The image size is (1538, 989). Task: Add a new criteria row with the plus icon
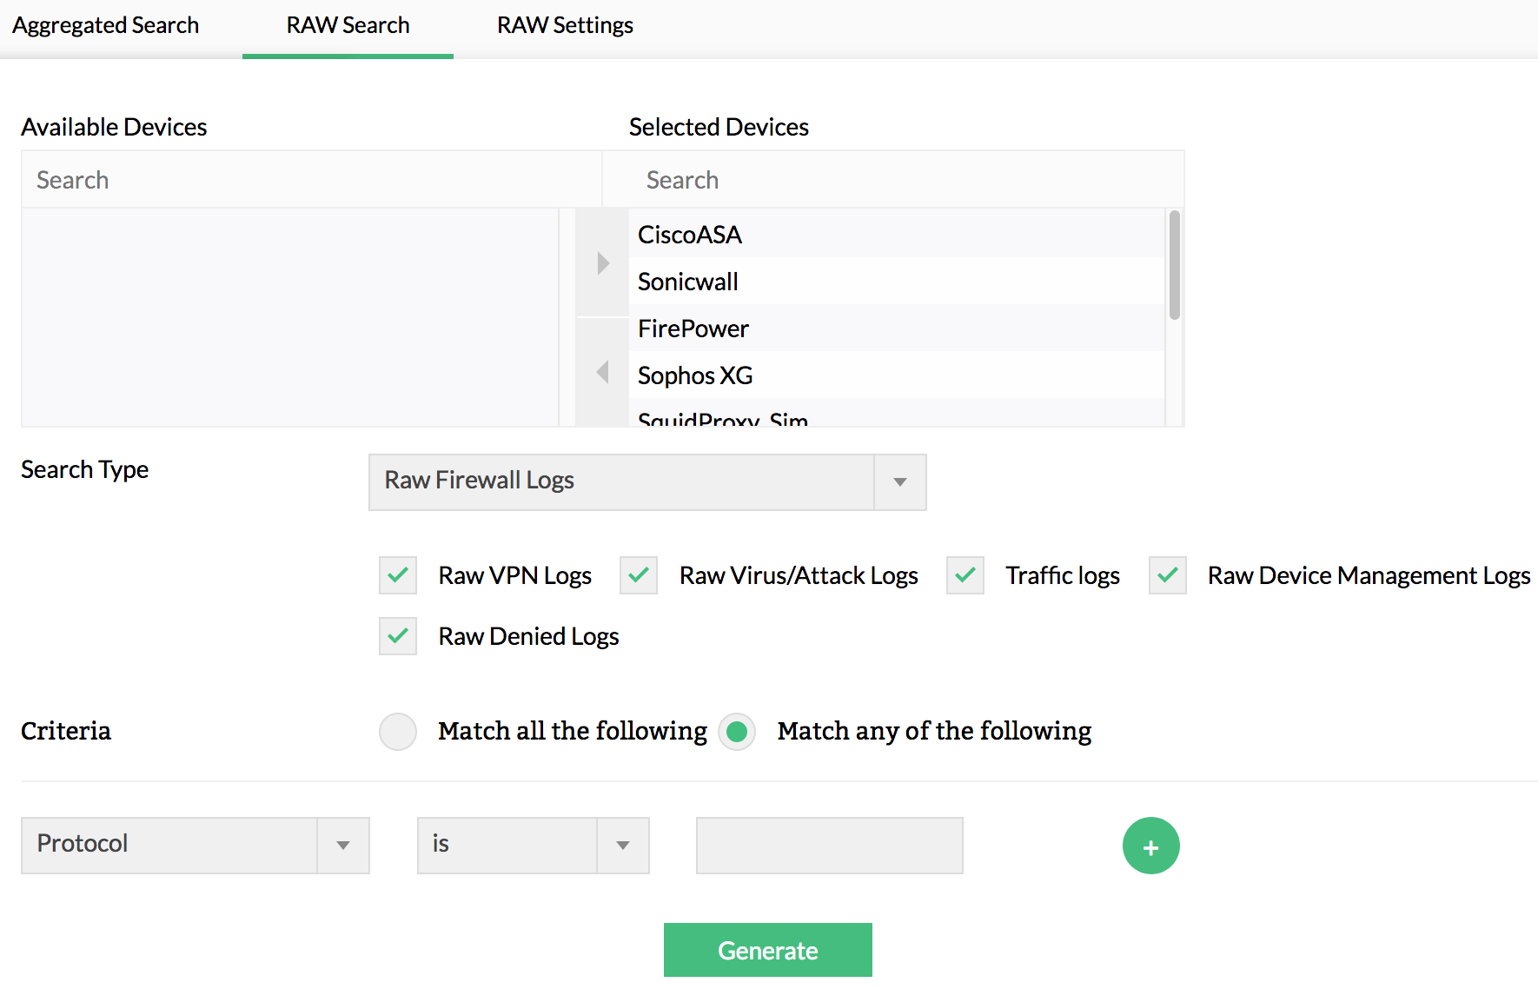click(1150, 845)
